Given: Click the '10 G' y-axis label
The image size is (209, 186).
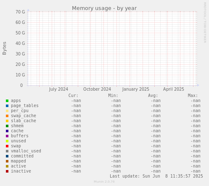Looking at the screenshot, I should 20,75.
